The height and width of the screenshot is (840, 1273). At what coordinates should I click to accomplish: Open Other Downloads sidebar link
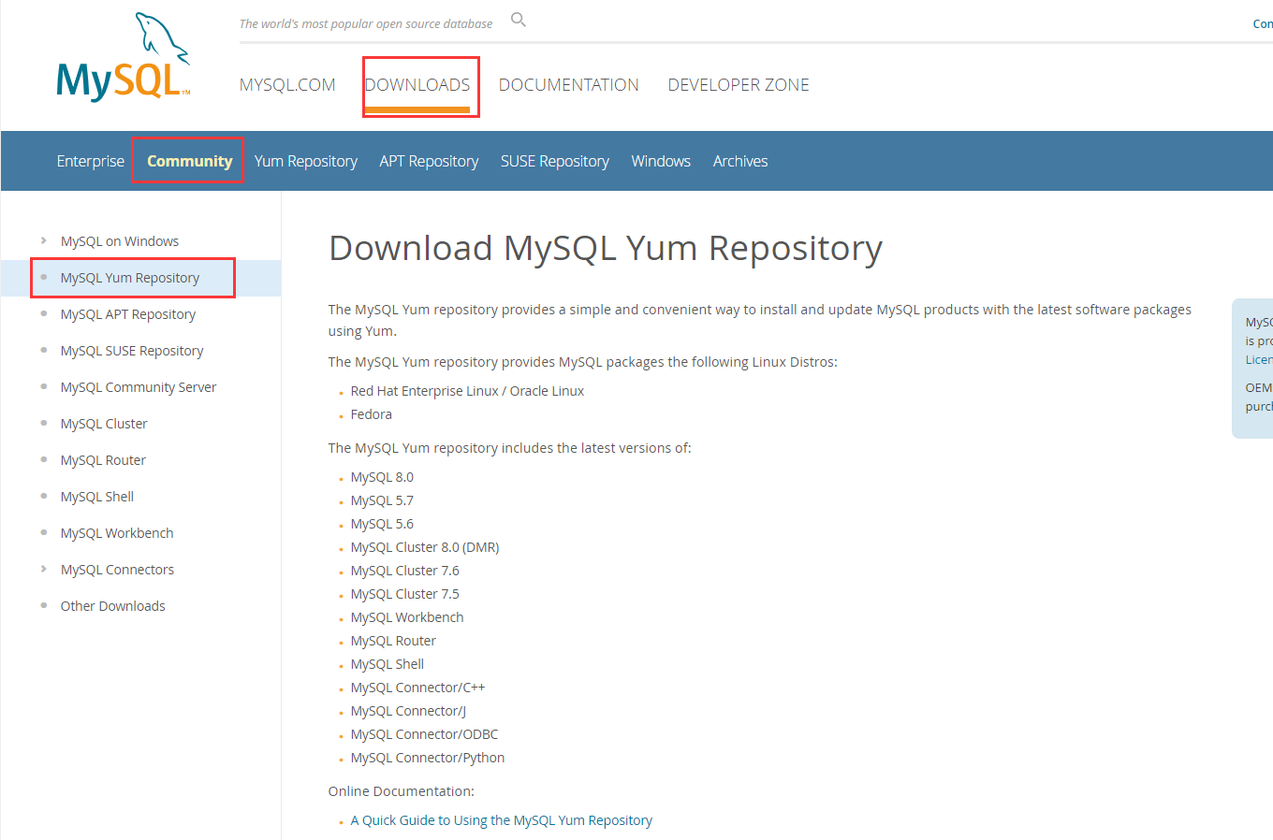click(113, 606)
